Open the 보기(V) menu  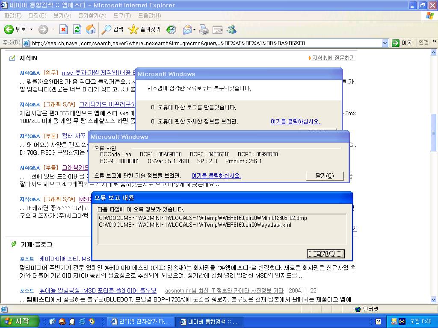[62, 16]
